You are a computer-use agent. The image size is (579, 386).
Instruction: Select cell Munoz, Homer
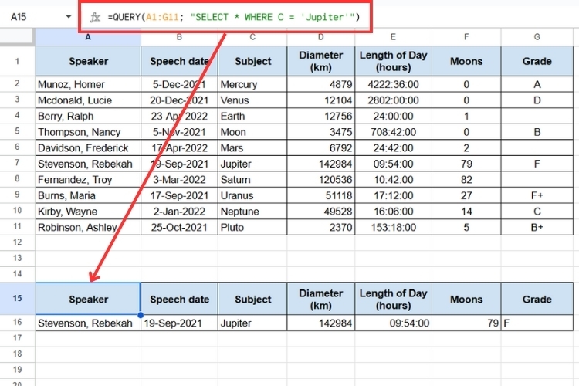(88, 84)
